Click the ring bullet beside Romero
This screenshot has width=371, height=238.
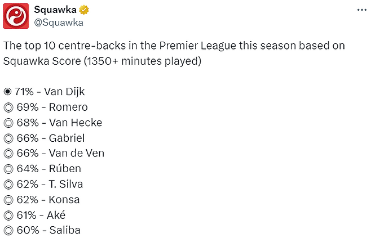[x=7, y=107]
